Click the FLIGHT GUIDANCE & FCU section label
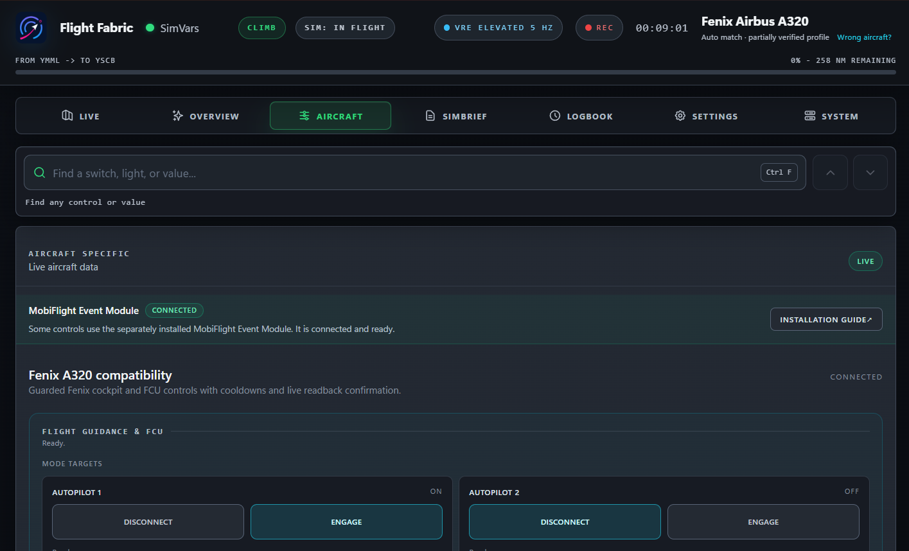 click(103, 432)
